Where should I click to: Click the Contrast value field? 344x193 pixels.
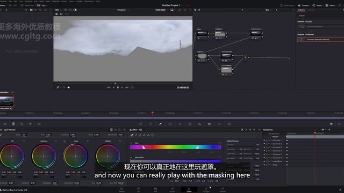point(72,135)
